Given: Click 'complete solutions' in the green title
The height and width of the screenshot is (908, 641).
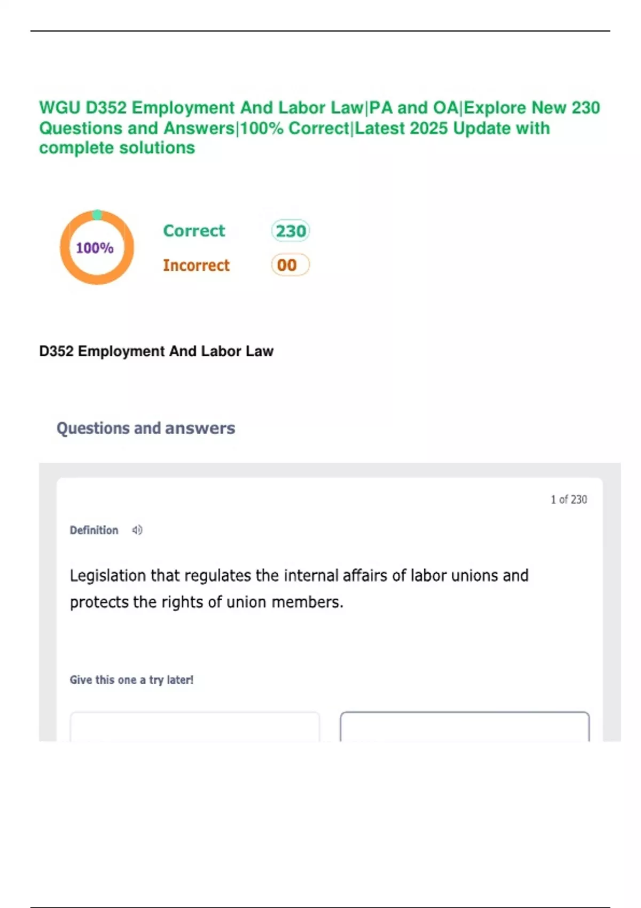Looking at the screenshot, I should pyautogui.click(x=117, y=148).
